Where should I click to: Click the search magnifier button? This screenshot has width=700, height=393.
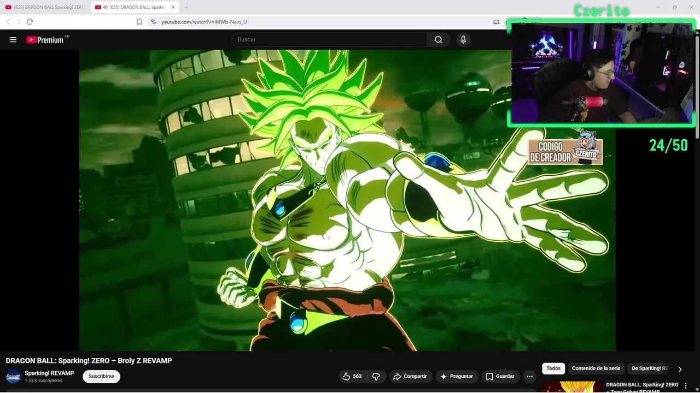click(439, 39)
